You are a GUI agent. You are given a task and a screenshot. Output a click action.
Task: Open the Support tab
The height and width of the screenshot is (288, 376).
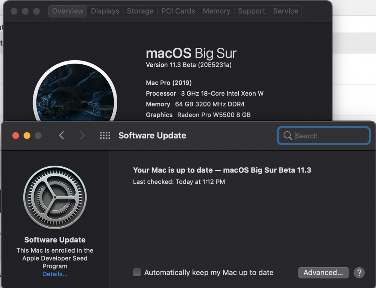tap(252, 11)
